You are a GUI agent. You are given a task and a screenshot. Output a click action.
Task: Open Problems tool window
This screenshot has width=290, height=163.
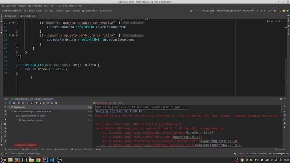46,149
